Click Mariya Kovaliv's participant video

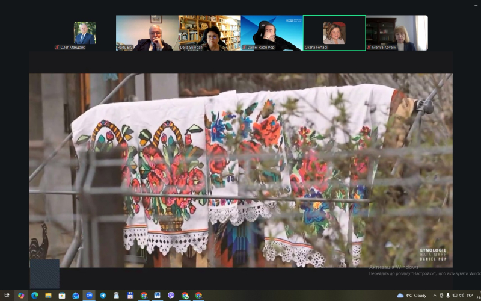tap(397, 33)
